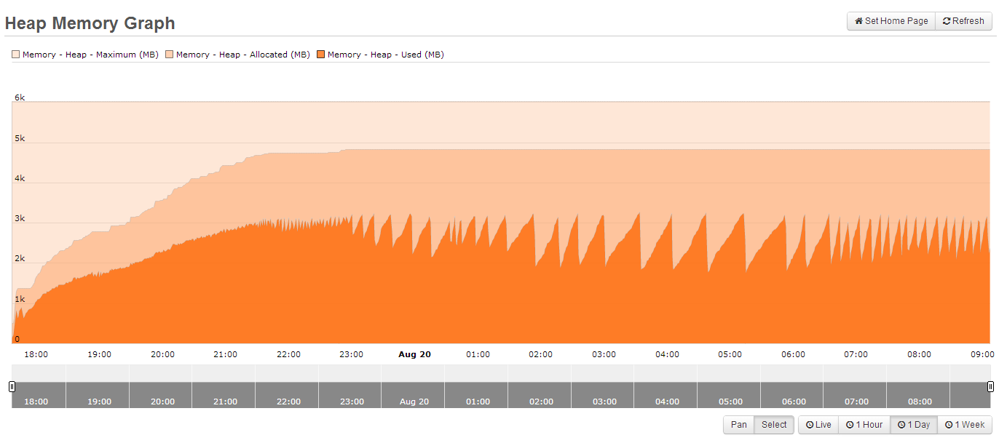The image size is (999, 443).
Task: Toggle Memory - Heap - Used legend swatch
Action: [x=321, y=55]
